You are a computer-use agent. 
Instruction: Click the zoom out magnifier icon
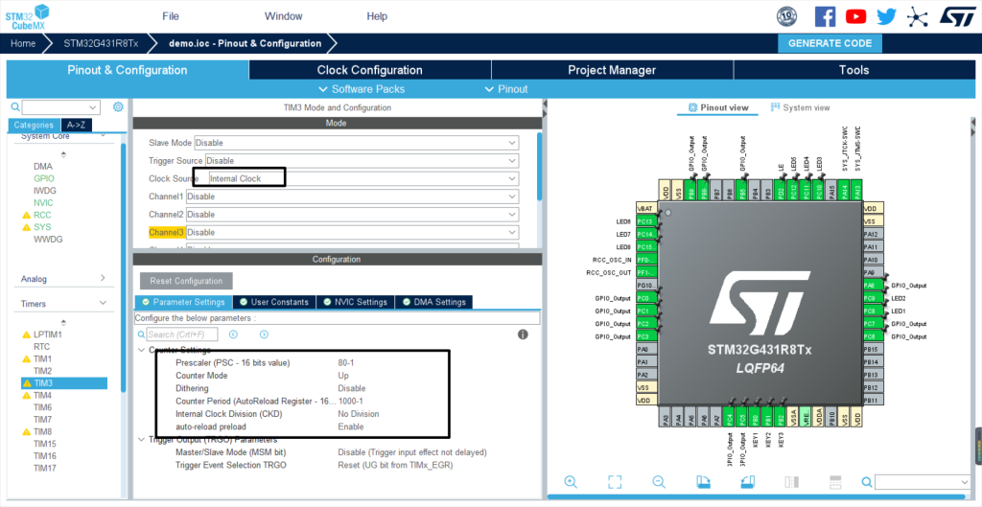tap(659, 482)
